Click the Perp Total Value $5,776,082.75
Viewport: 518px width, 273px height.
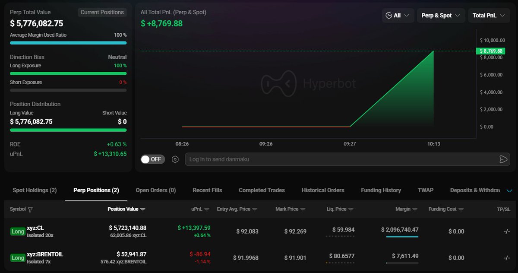(x=37, y=23)
